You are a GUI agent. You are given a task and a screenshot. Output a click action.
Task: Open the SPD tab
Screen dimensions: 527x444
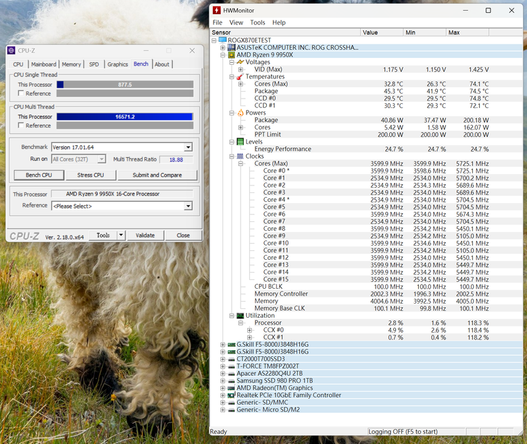(94, 64)
